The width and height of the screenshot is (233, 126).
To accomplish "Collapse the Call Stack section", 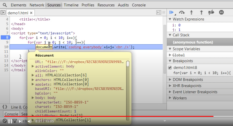I will pos(170,35).
